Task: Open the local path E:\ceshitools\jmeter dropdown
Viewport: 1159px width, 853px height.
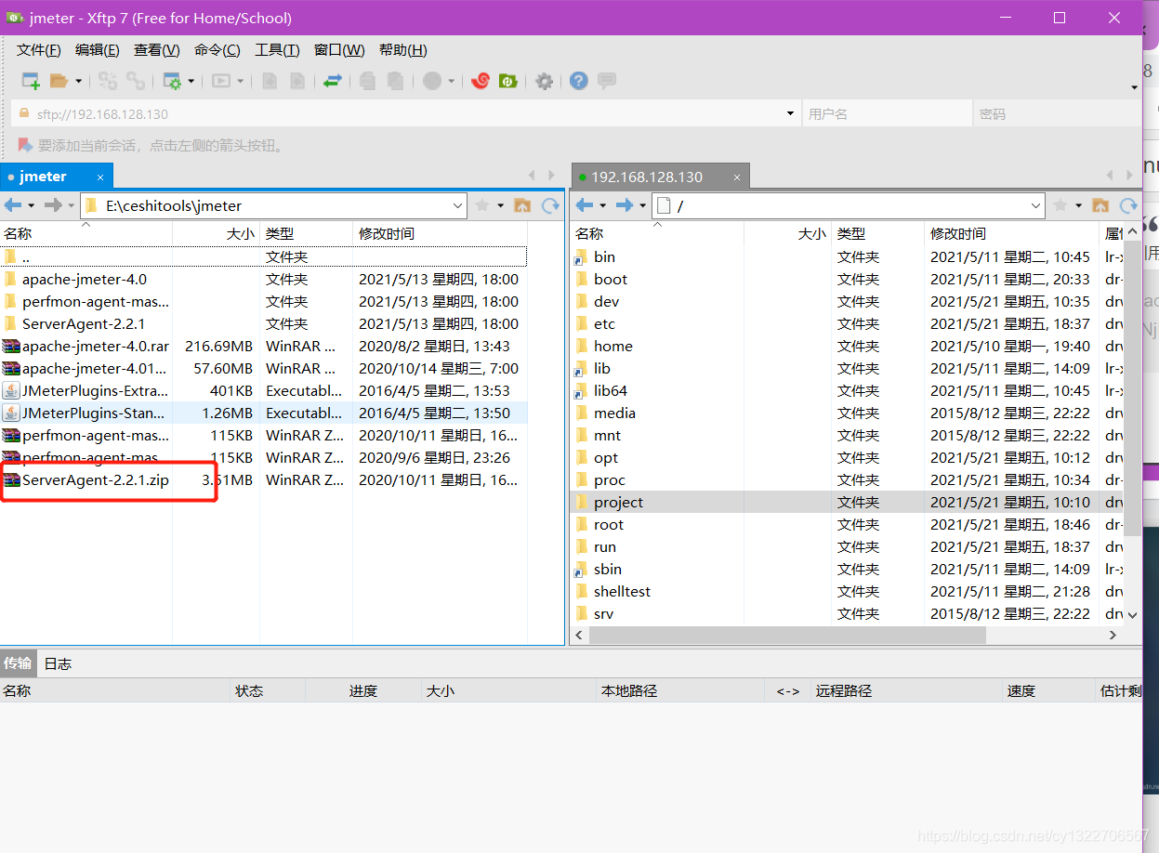Action: (x=457, y=205)
